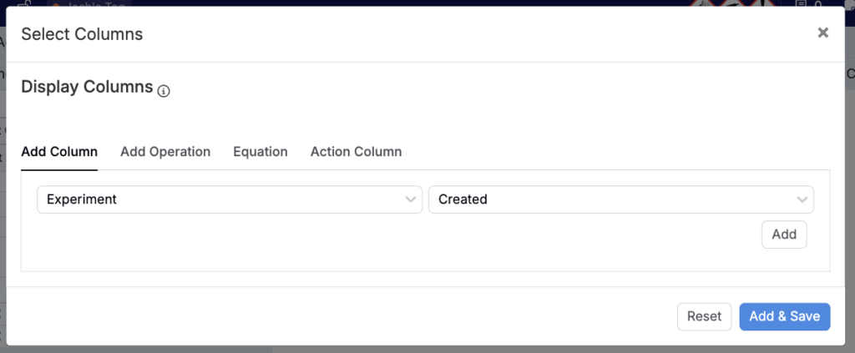855x353 pixels.
Task: Open the Experiment source dropdown
Action: point(229,199)
